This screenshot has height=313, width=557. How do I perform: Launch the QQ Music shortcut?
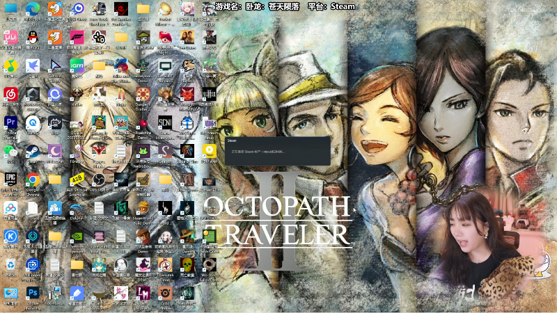pos(10,66)
